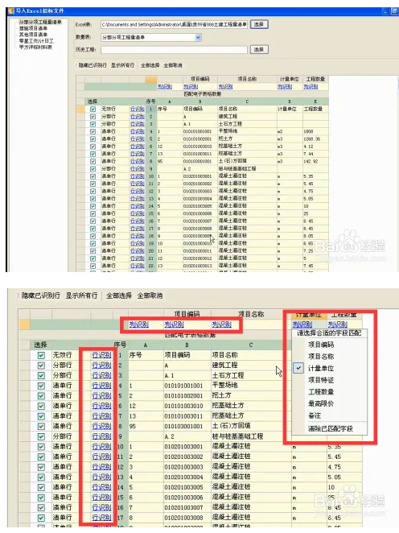Open 列识别 link under 项目编码, upper screenshot
The image size is (399, 533).
[x=191, y=87]
